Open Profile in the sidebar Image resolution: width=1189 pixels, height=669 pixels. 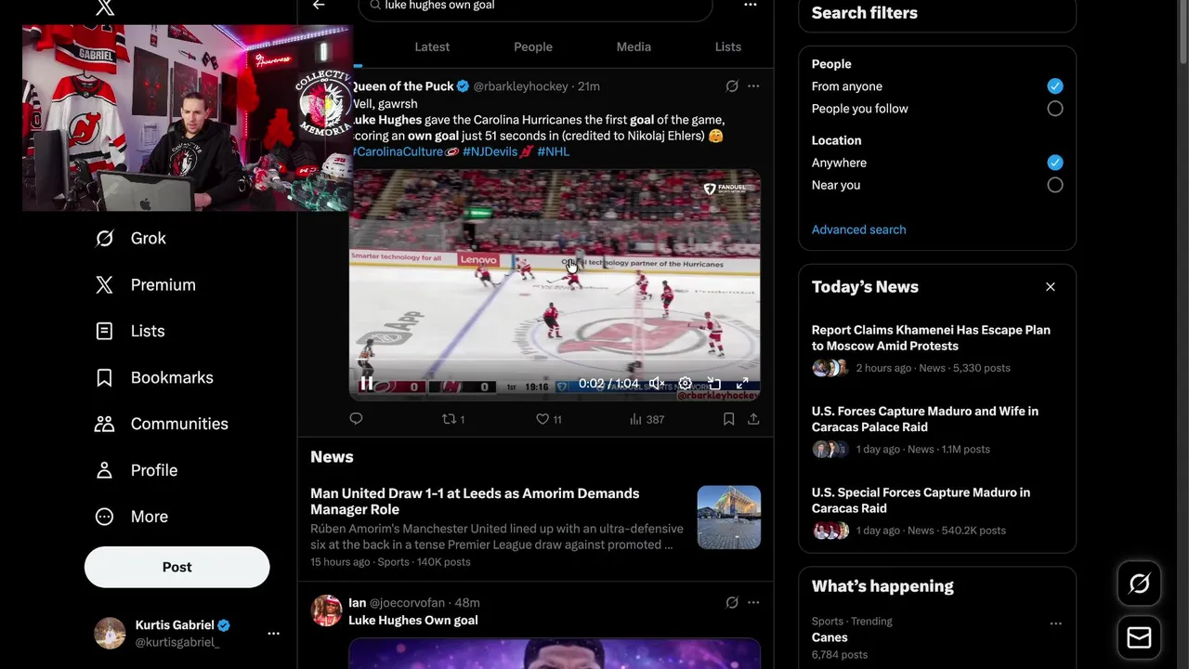137,470
